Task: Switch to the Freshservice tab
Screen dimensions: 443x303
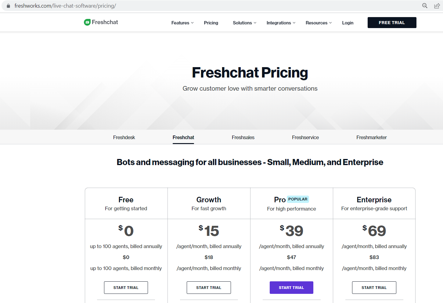Action: point(305,137)
